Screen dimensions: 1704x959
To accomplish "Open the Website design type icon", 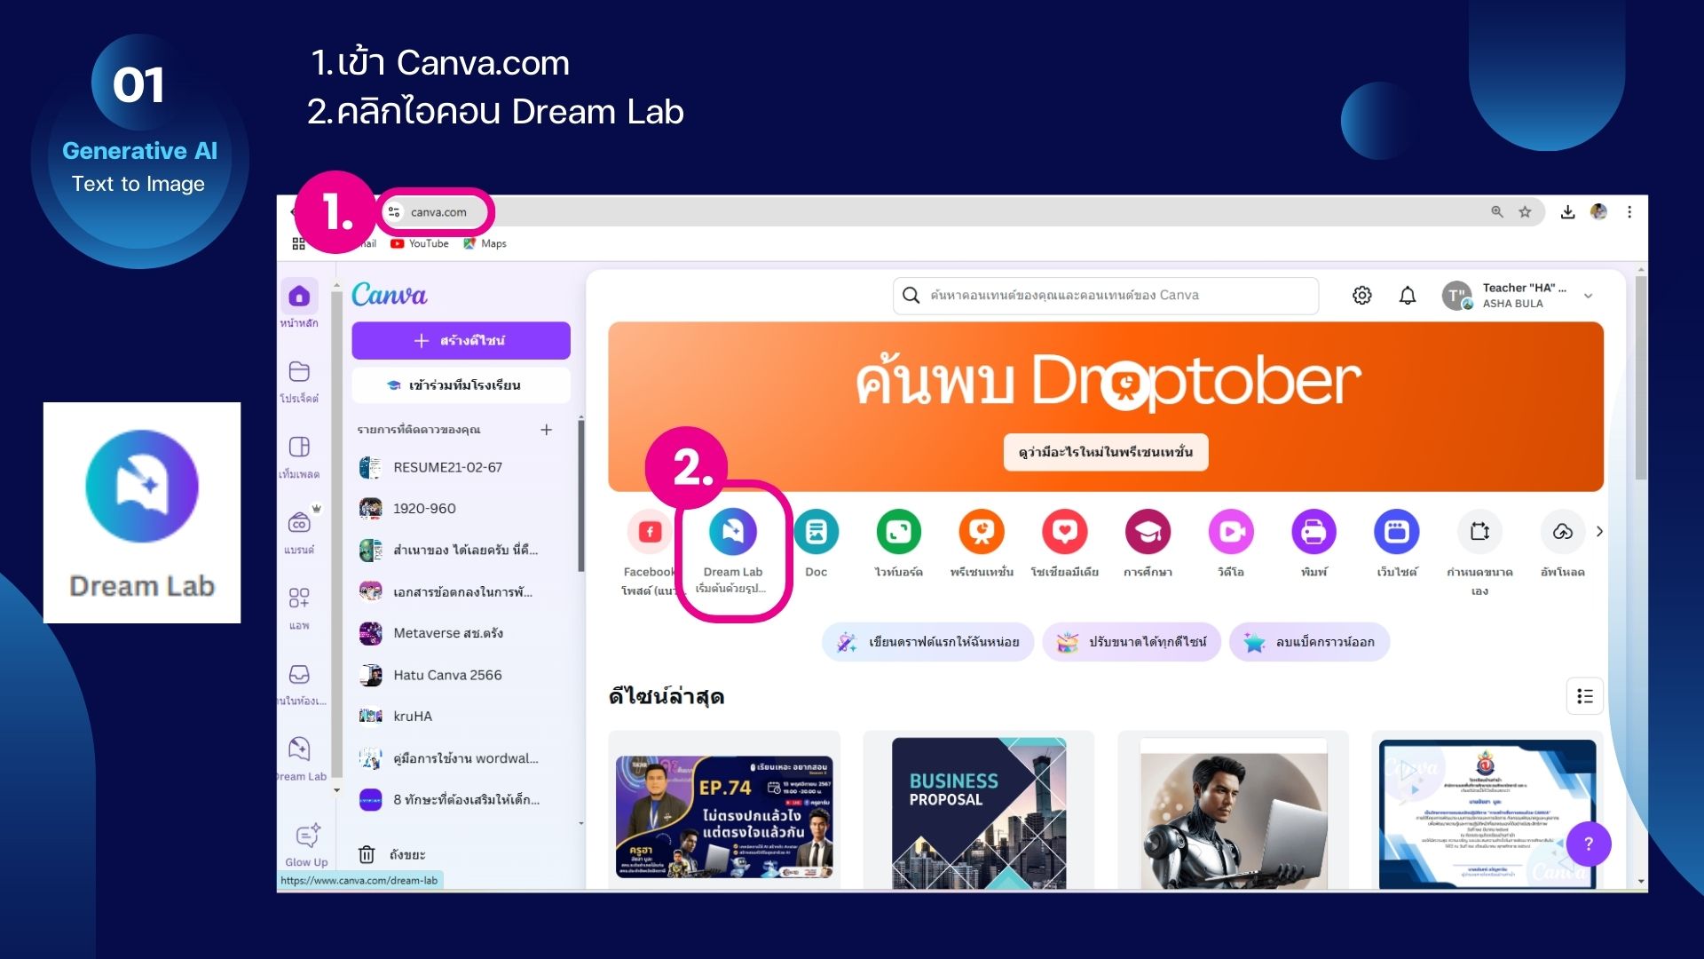I will coord(1396,532).
